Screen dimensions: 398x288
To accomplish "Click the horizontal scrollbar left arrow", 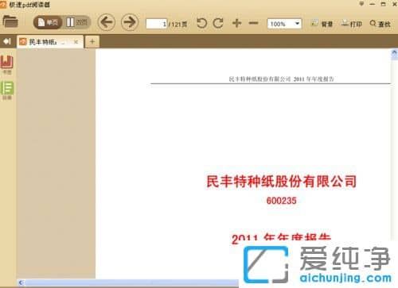I will click(x=21, y=283).
